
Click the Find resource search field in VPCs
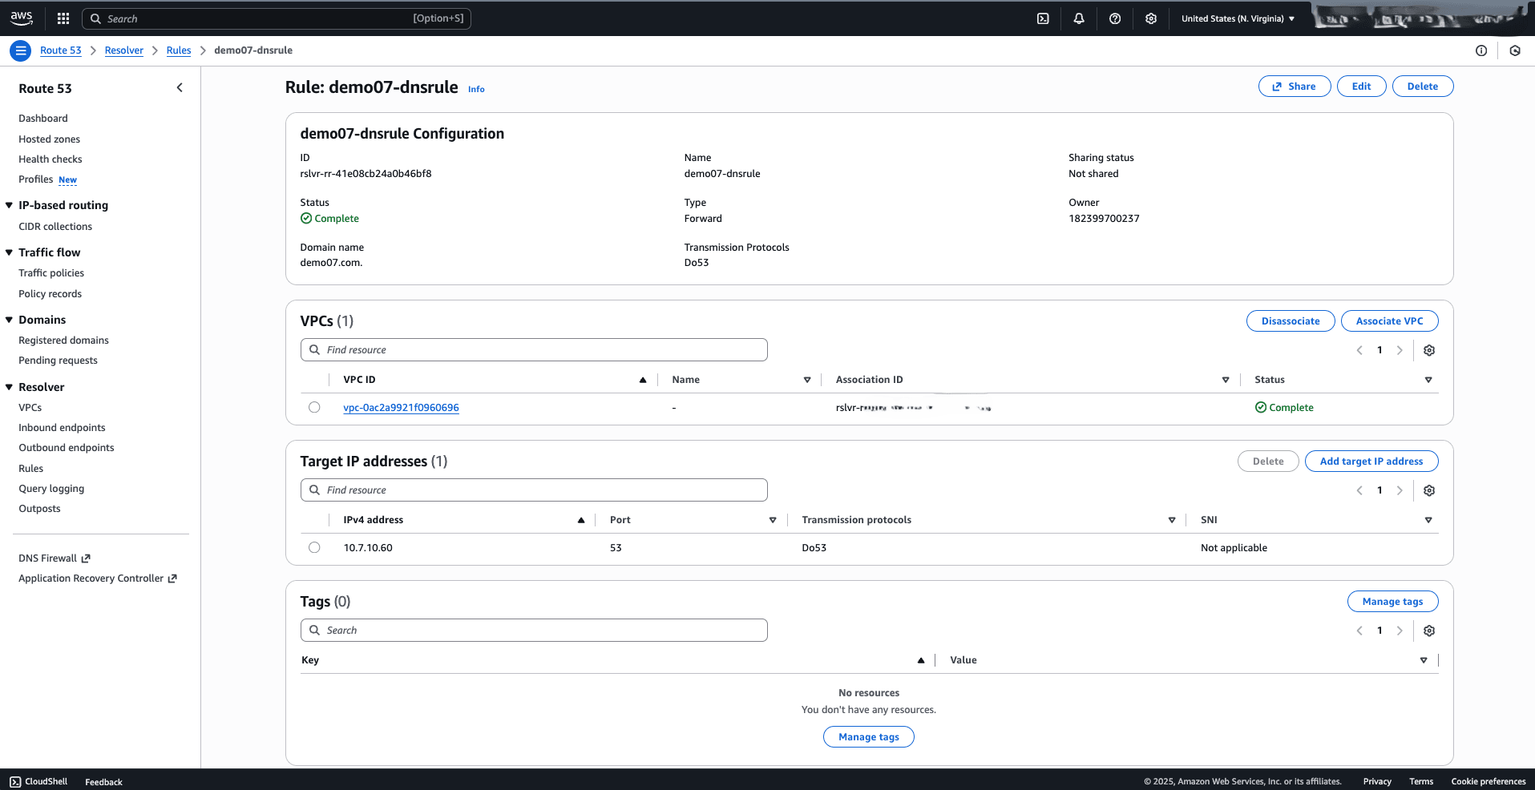tap(533, 349)
